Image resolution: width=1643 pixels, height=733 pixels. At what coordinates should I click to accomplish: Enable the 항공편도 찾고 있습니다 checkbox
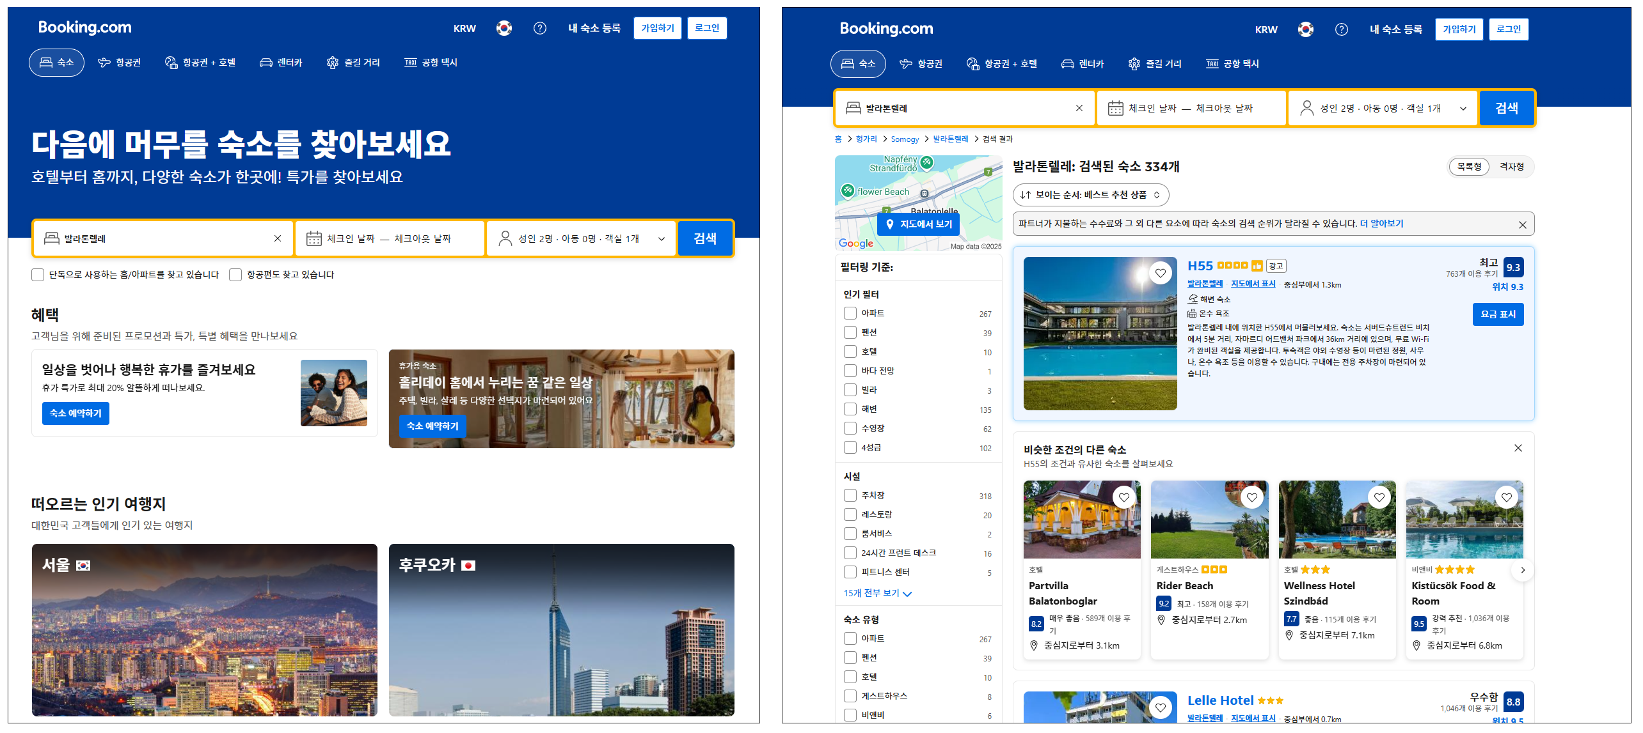[x=235, y=275]
